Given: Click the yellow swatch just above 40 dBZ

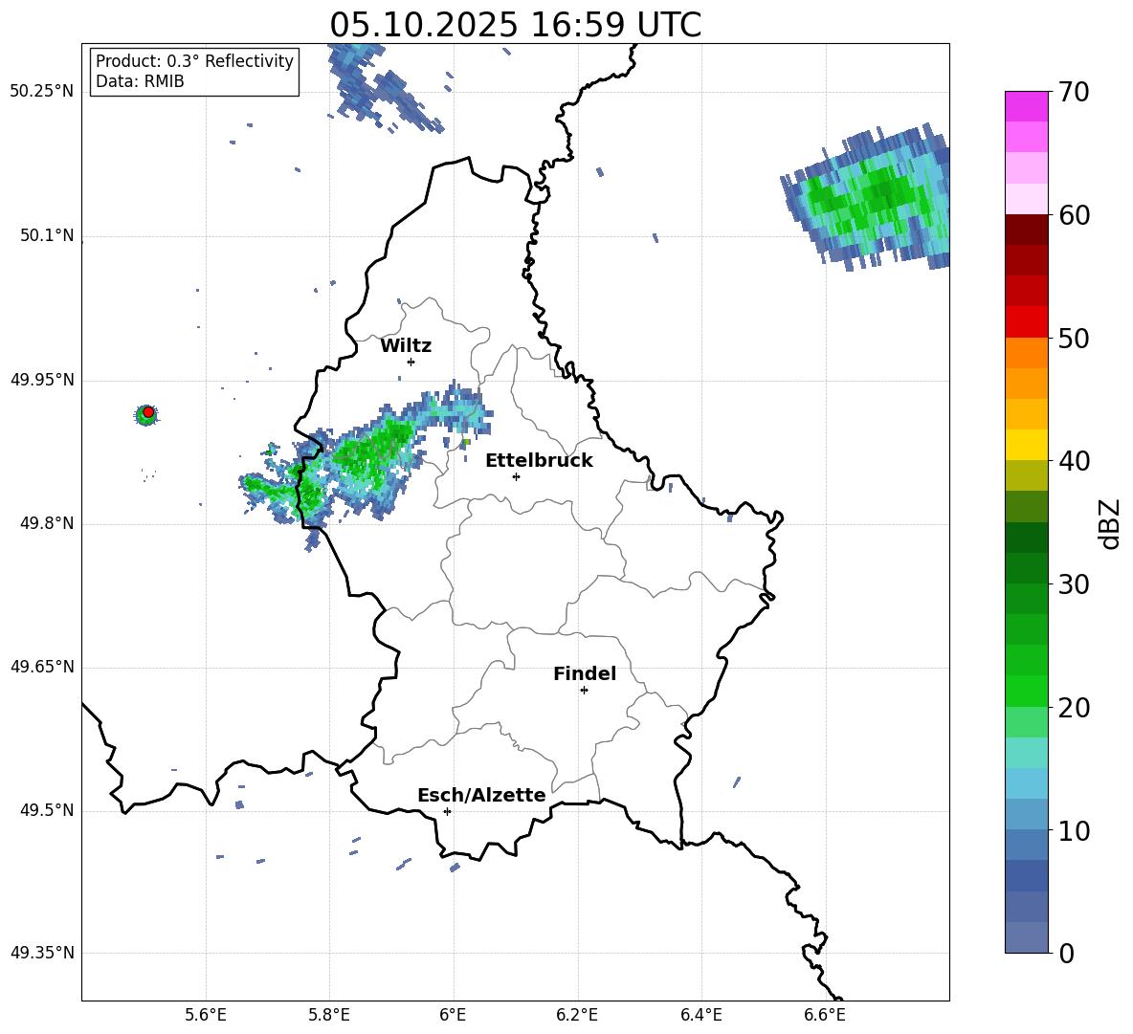Looking at the screenshot, I should (x=1027, y=445).
